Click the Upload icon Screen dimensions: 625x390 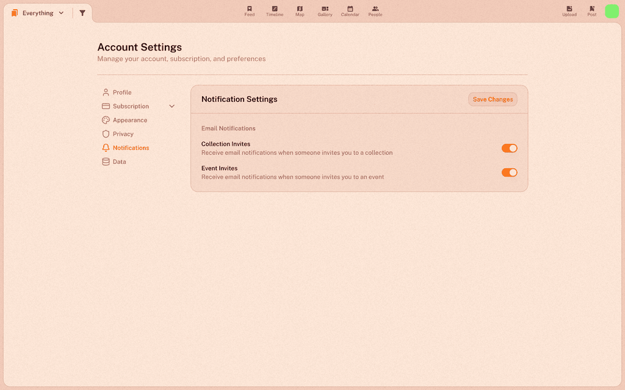pyautogui.click(x=569, y=9)
